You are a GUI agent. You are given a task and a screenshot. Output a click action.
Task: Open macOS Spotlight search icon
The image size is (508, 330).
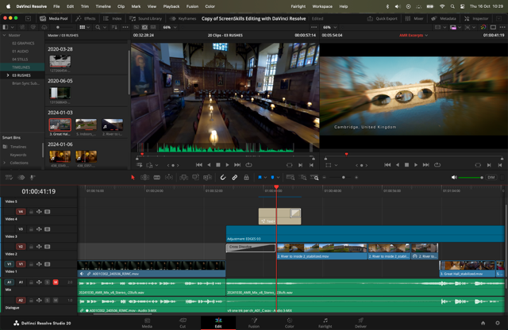pos(452,6)
